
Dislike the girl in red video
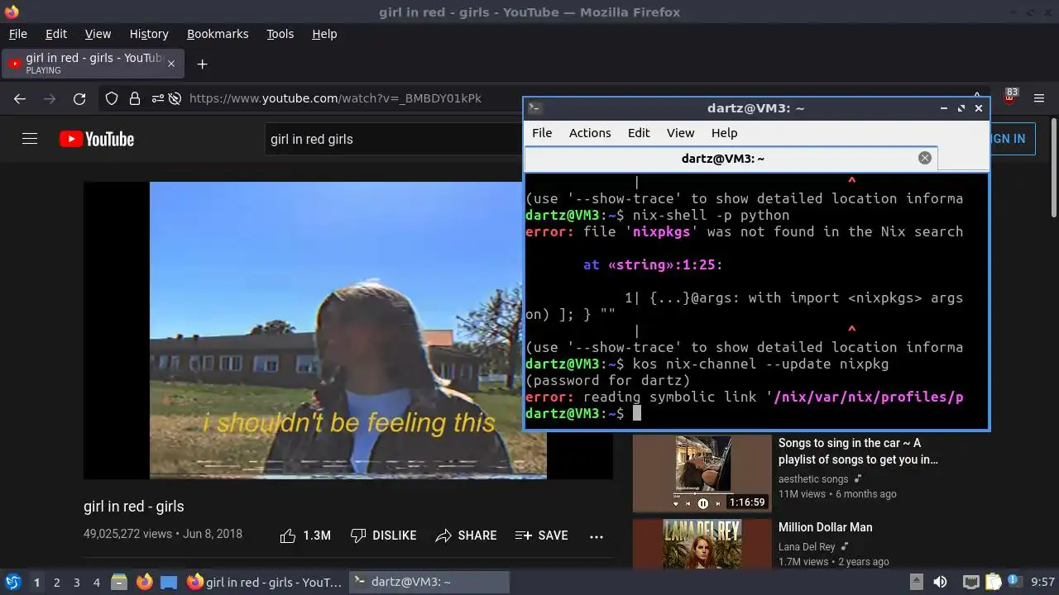(383, 535)
